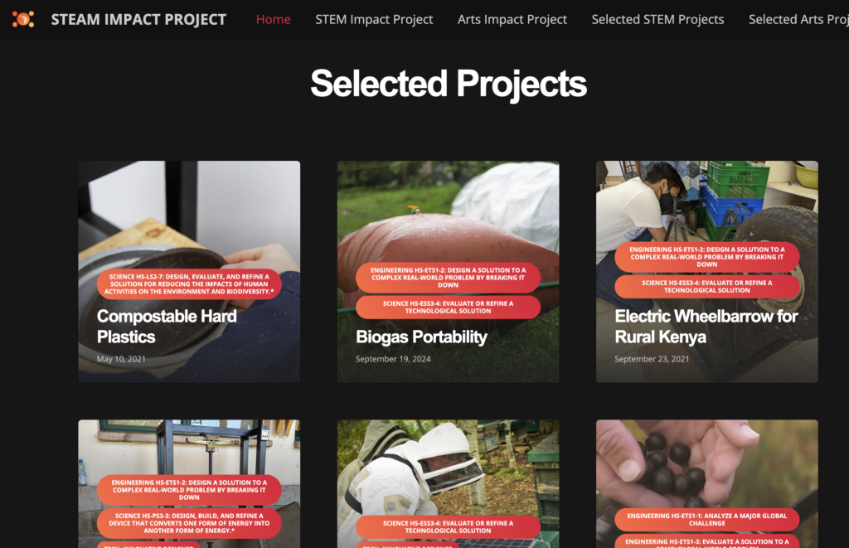Click Engineering HS-ETS1-2 tag on Biogas card

[448, 277]
